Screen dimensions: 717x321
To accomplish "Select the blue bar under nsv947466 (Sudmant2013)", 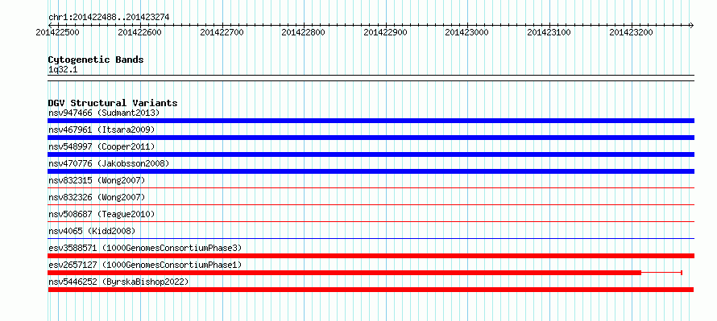I will tap(371, 121).
